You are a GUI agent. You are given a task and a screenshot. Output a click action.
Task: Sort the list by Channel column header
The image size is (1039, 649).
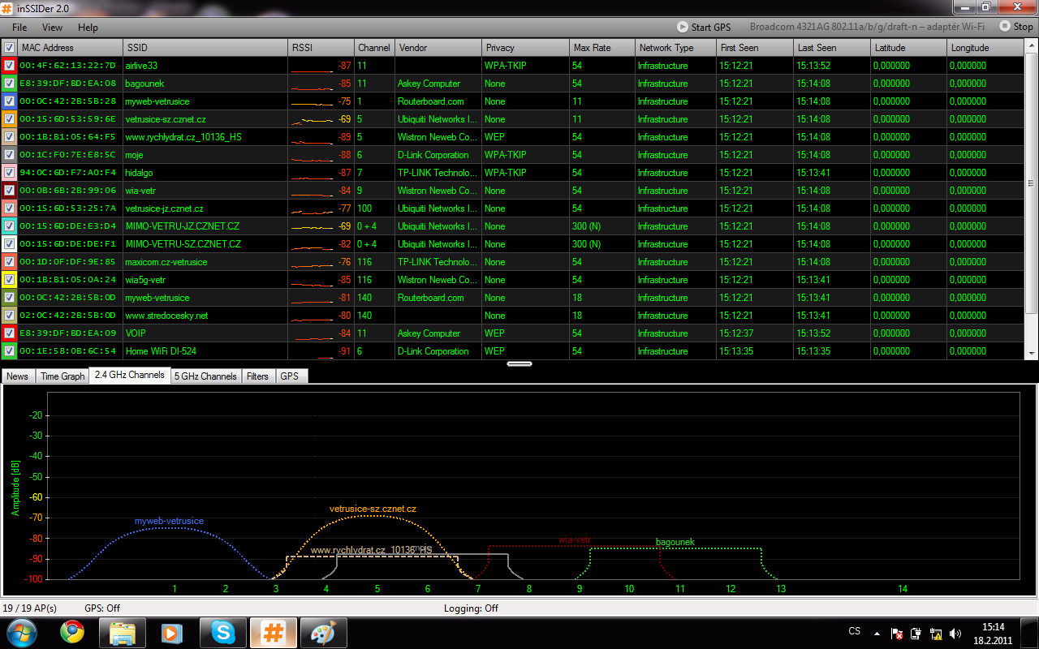[373, 48]
